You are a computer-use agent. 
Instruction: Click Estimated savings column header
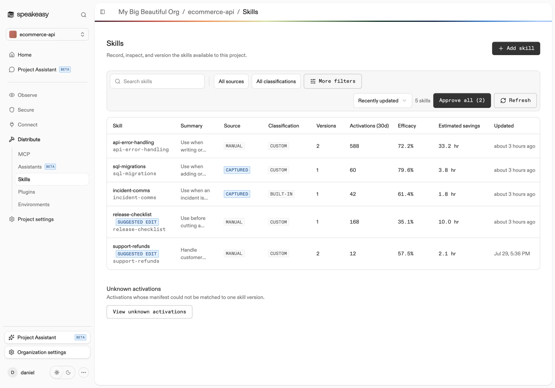click(x=459, y=126)
